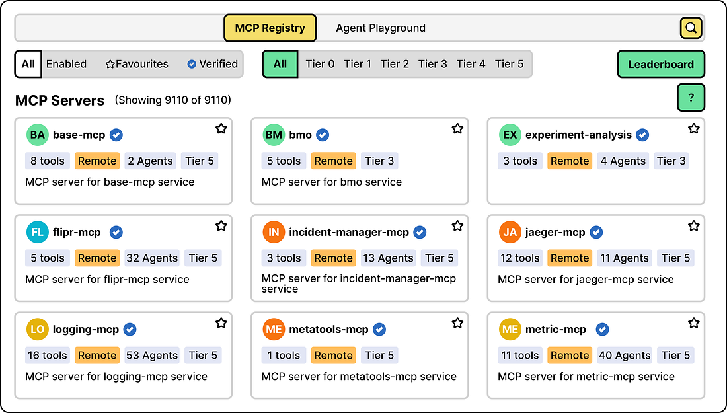Click the JA avatar on jaeger-mcp card
This screenshot has width=727, height=413.
tap(510, 232)
